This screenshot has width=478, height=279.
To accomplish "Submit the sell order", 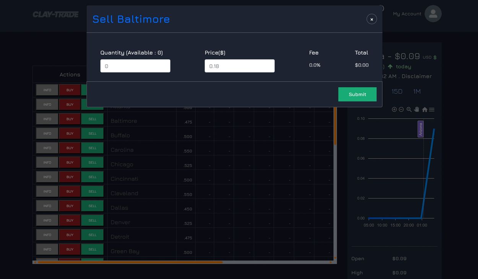I will [357, 95].
